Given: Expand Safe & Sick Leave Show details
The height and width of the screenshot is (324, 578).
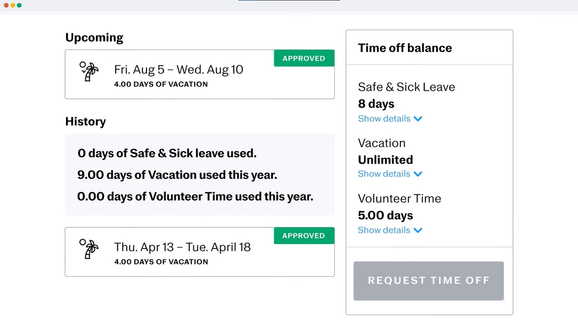Looking at the screenshot, I should [384, 119].
